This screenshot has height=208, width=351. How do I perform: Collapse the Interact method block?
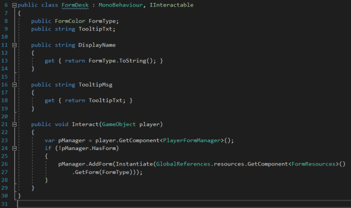15,124
